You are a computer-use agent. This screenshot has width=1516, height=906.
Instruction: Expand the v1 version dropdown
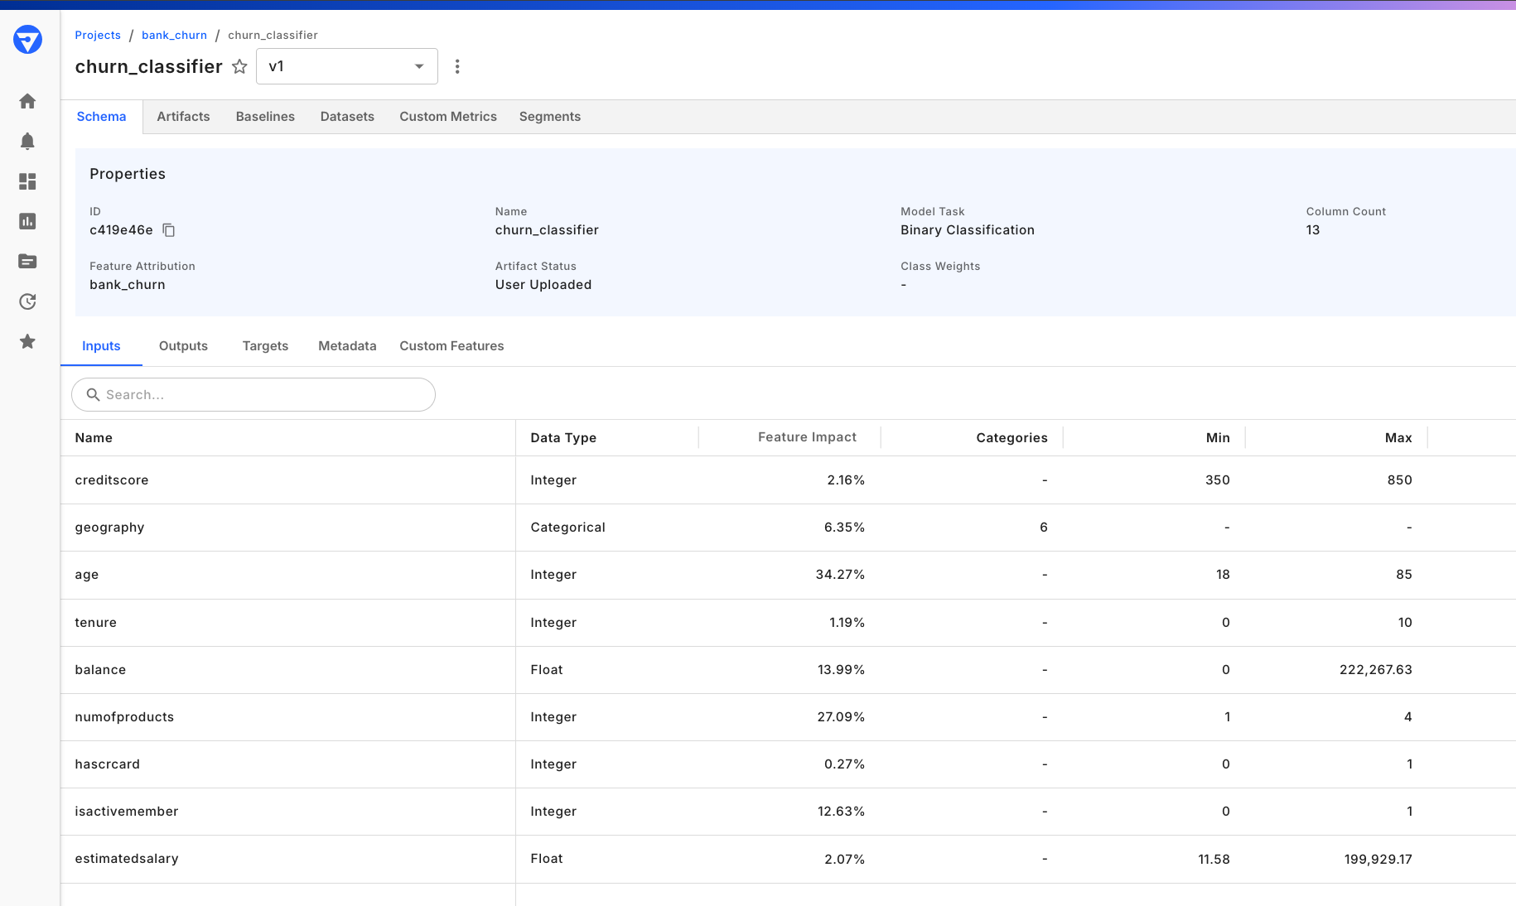pyautogui.click(x=347, y=66)
